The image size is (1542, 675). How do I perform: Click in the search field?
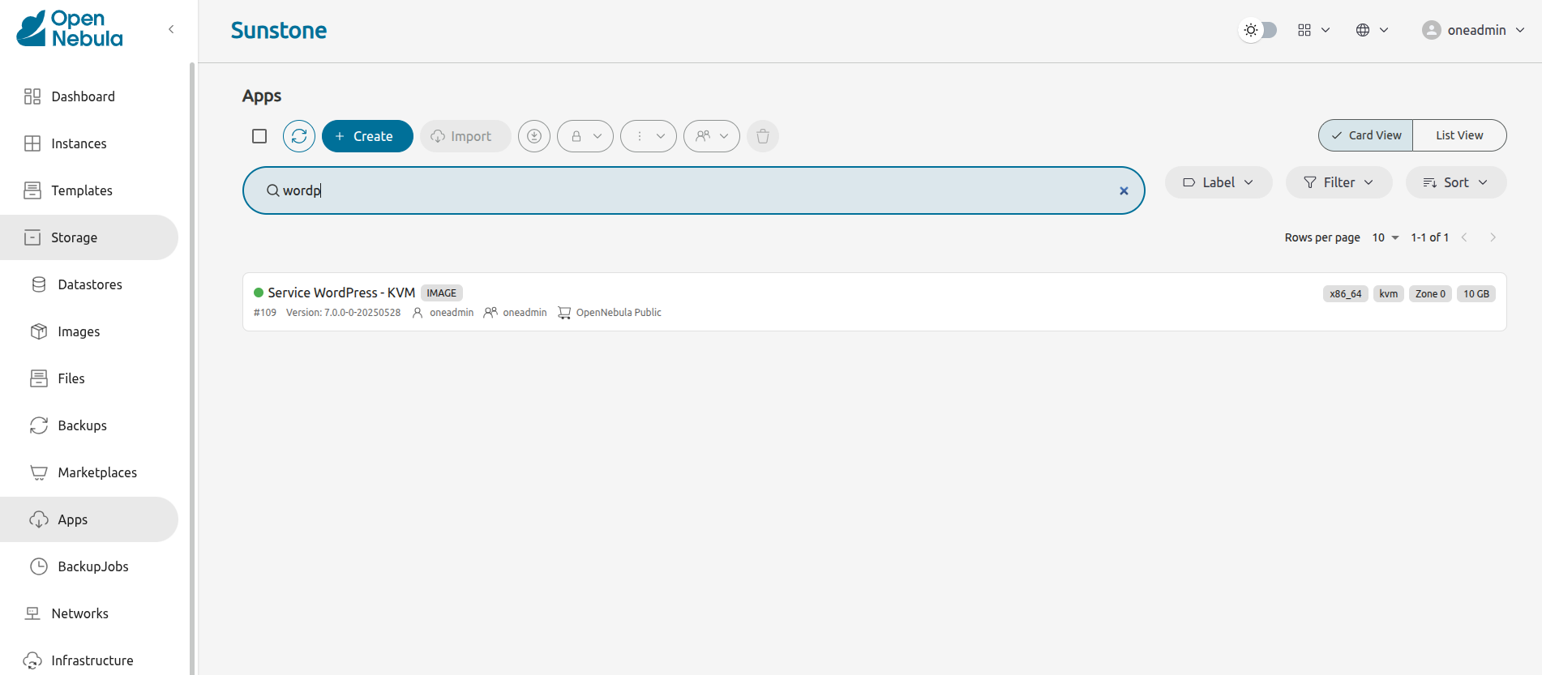(694, 190)
